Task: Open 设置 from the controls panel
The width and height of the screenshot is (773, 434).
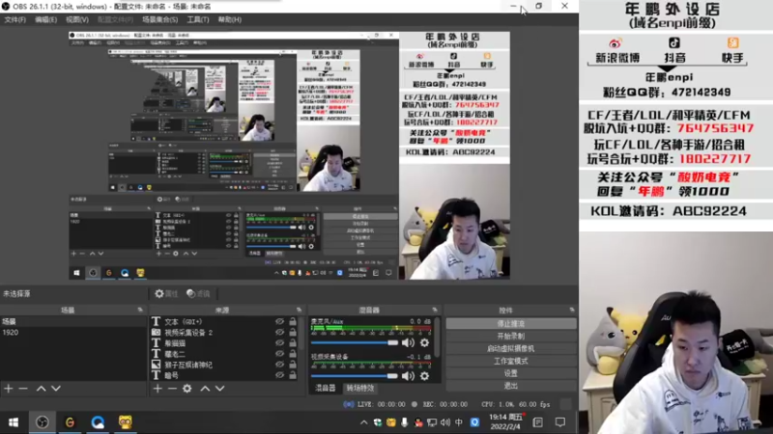Action: coord(511,373)
